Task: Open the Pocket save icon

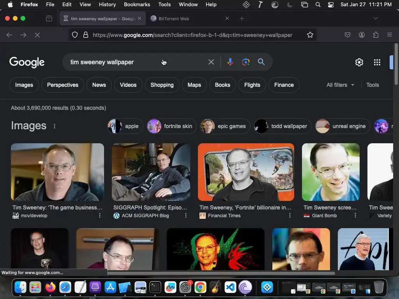Action: [x=347, y=35]
